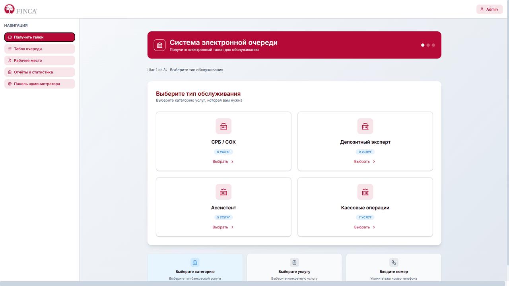Click gear icon beside Панель администратора

pyautogui.click(x=10, y=84)
